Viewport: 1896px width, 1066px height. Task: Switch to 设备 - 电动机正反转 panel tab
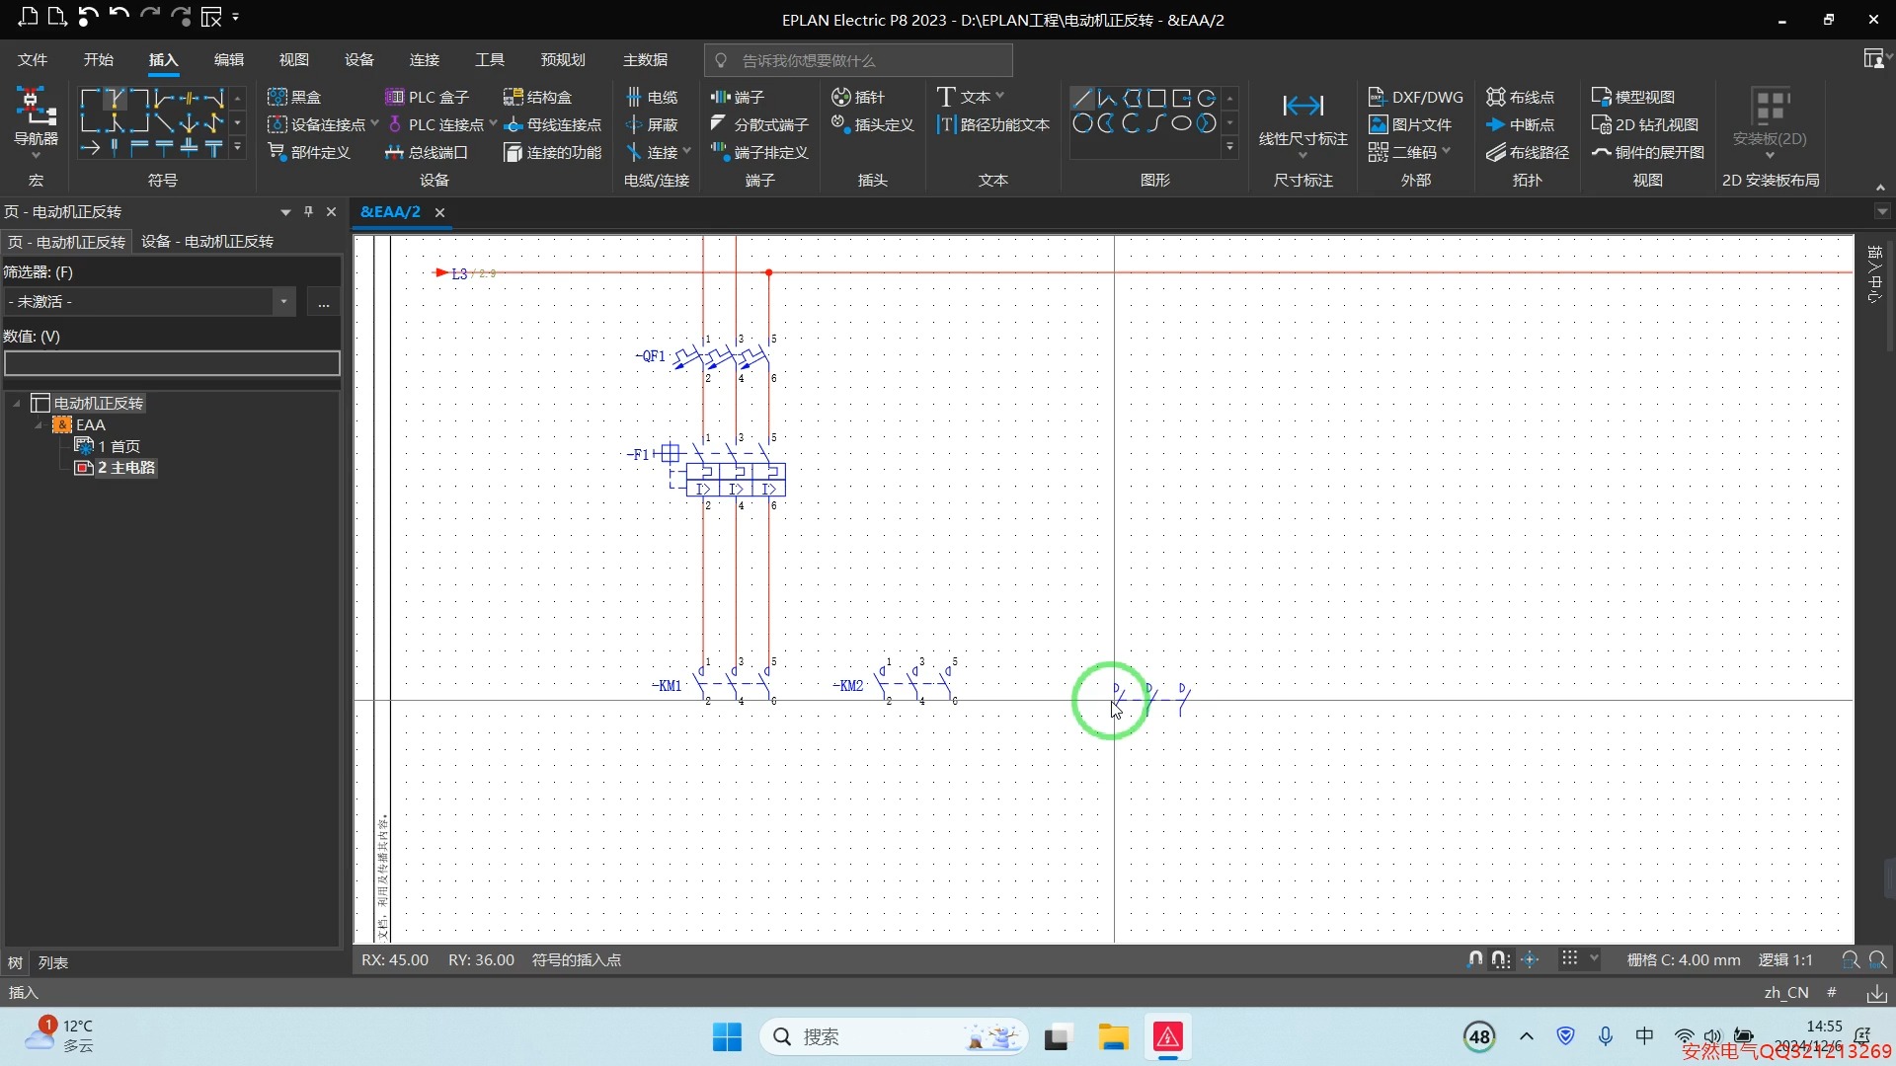pyautogui.click(x=207, y=242)
